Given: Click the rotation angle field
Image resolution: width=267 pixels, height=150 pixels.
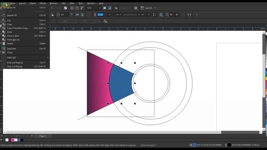Looking at the screenshot, I should pyautogui.click(x=65, y=15).
